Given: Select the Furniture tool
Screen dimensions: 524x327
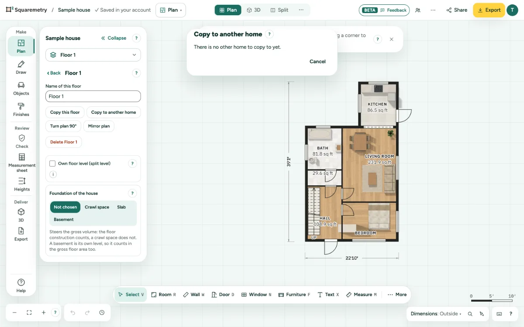Looking at the screenshot, I should [x=294, y=295].
